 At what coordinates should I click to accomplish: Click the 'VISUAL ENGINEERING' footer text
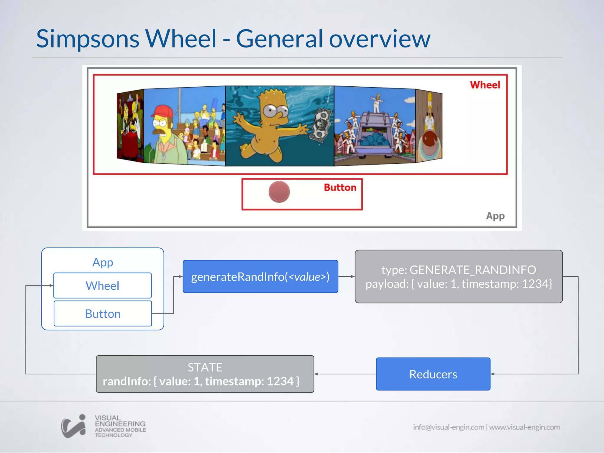[x=120, y=421]
